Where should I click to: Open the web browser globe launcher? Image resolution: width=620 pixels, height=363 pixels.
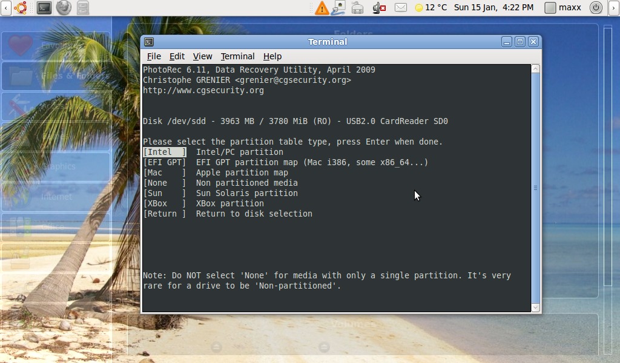(63, 7)
